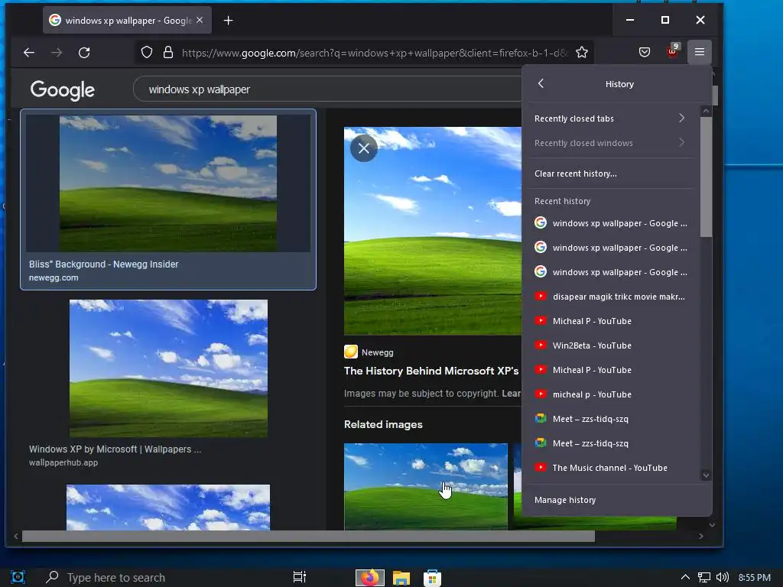Open the tracking protection shield icon
The height and width of the screenshot is (587, 783).
click(x=147, y=53)
